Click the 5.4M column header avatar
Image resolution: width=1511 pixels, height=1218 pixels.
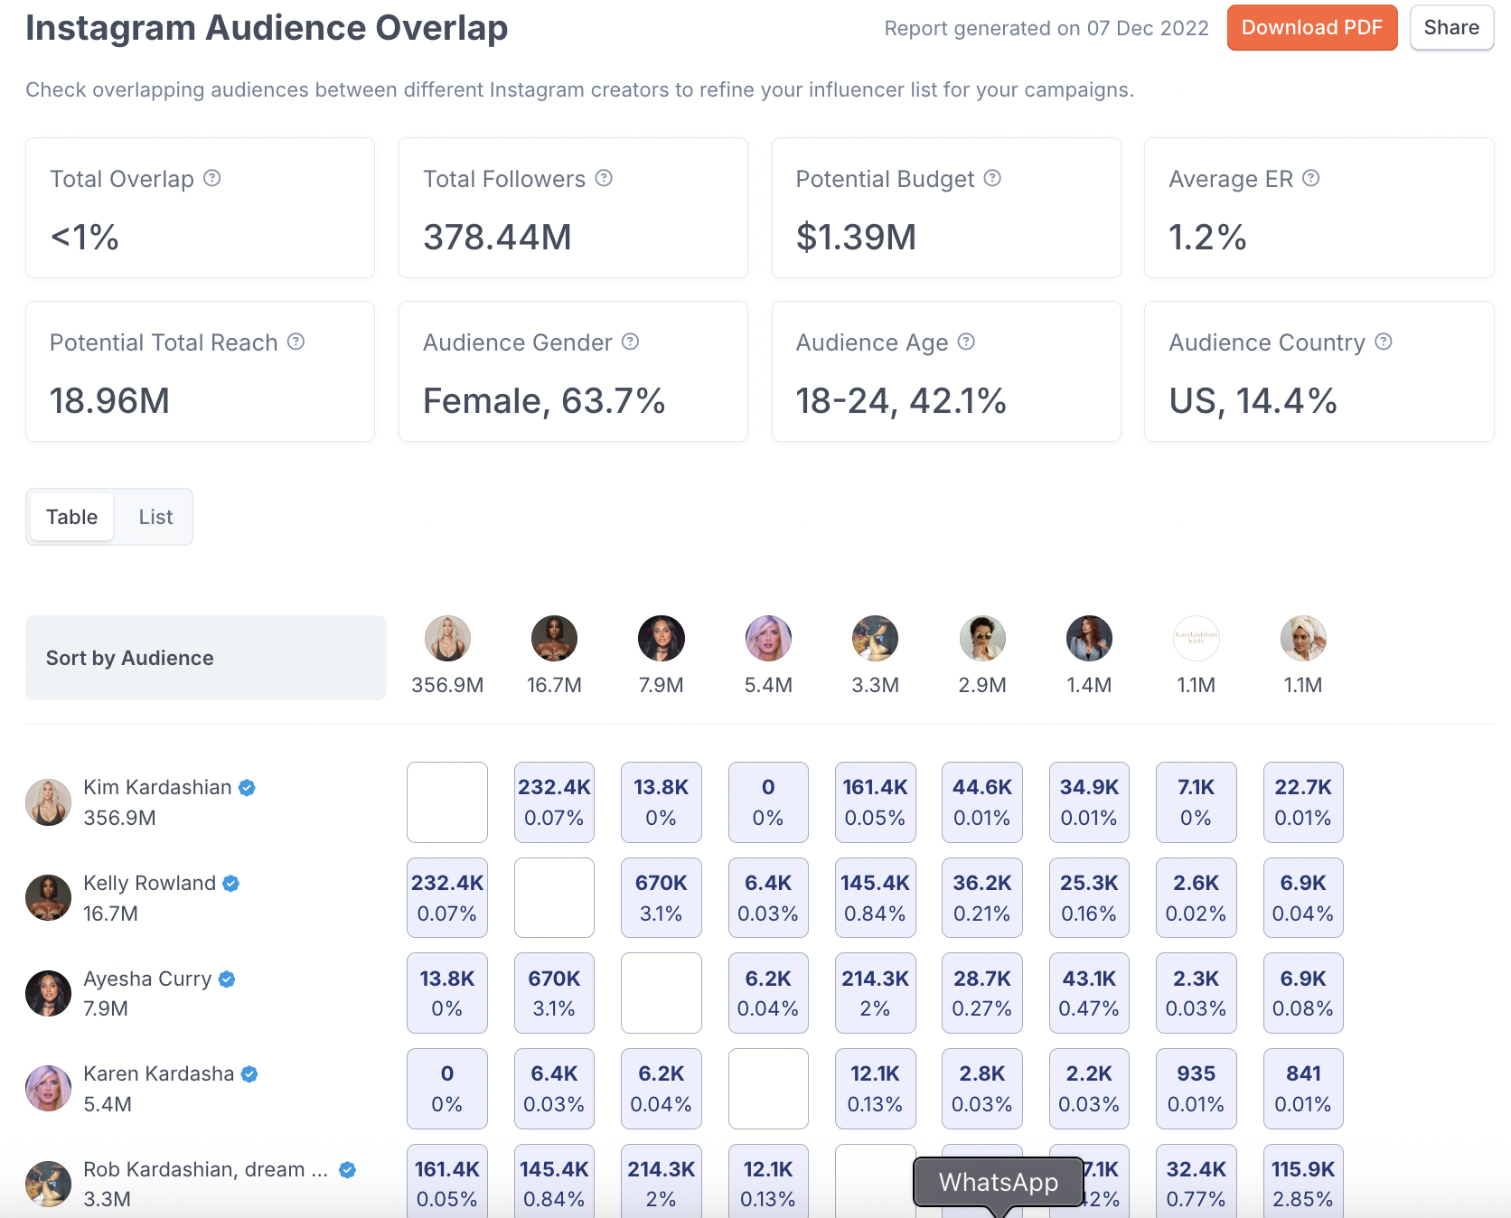coord(768,639)
